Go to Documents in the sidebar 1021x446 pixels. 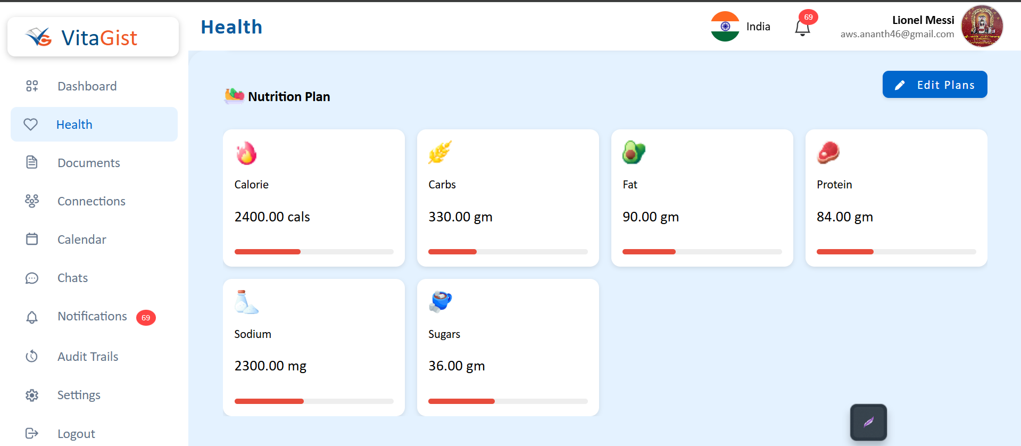point(88,163)
